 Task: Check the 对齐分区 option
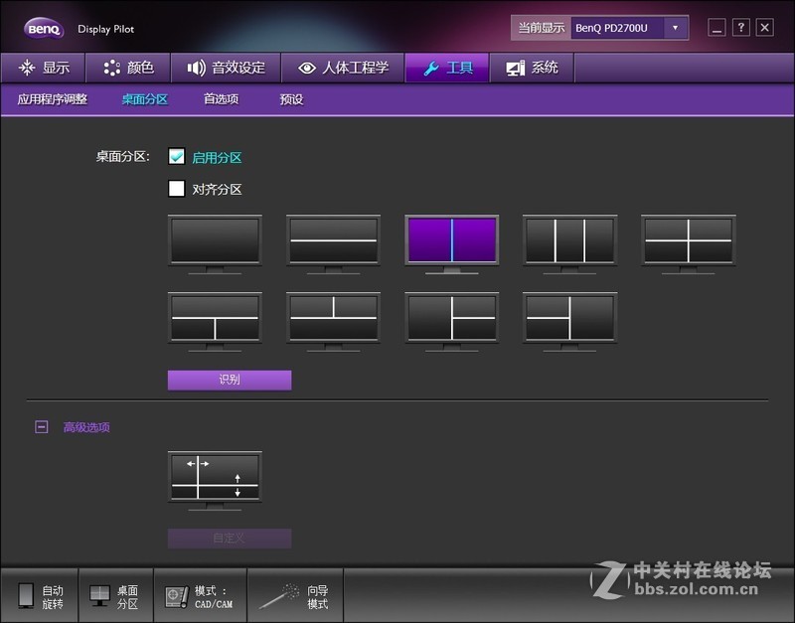pos(177,189)
